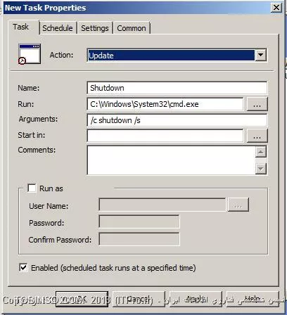Select the Update action combo box
The width and height of the screenshot is (287, 315).
coord(177,56)
